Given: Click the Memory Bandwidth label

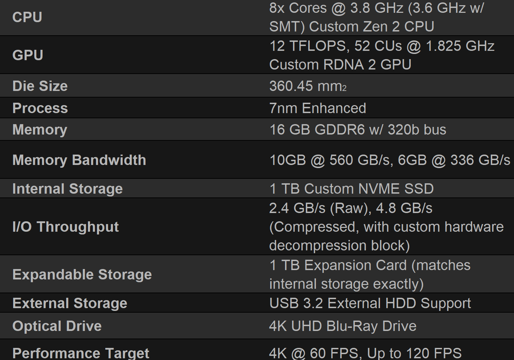Looking at the screenshot, I should coord(79,160).
